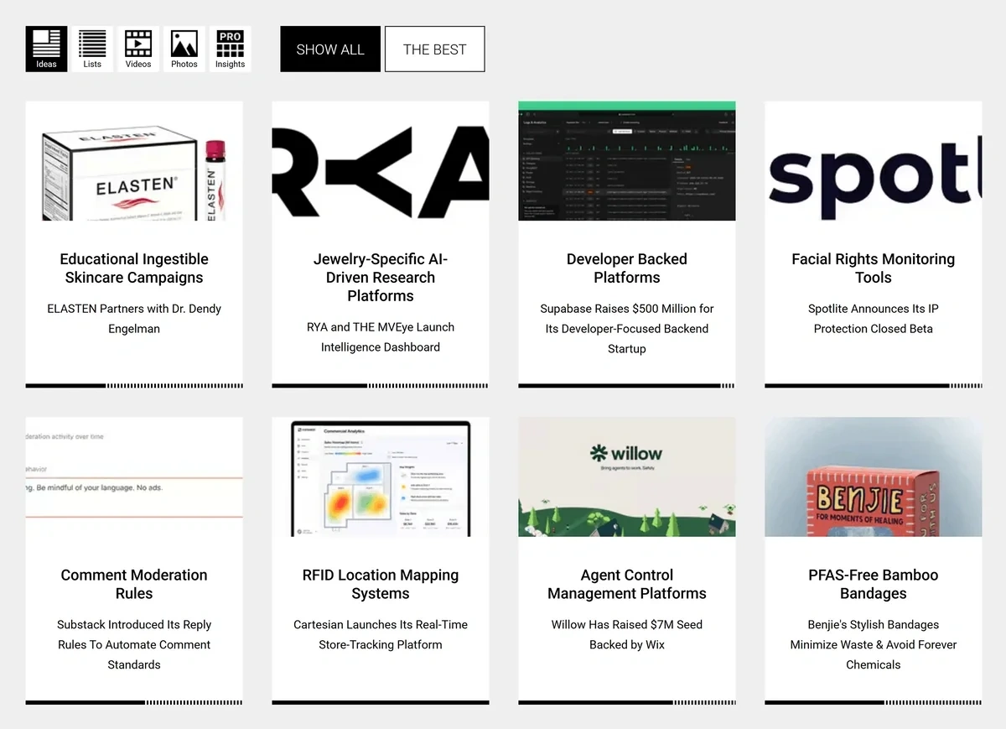Open the PRO Insights filter icon
This screenshot has height=729, width=1006.
click(230, 49)
